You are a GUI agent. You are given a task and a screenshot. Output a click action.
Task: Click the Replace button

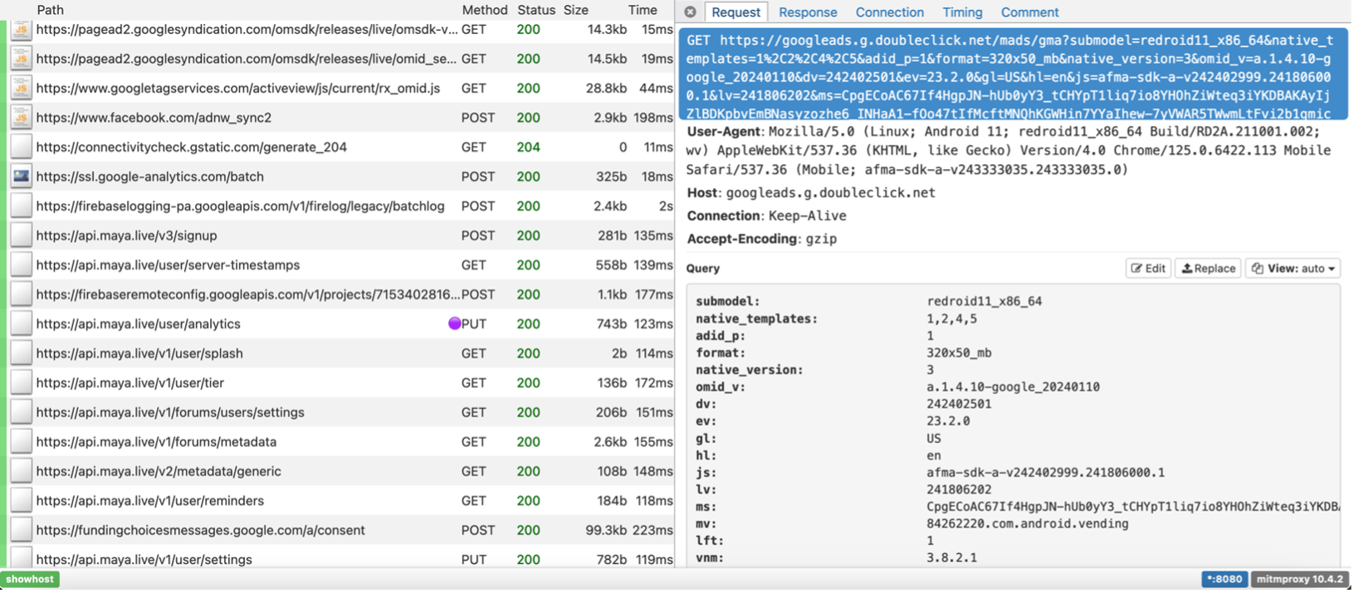point(1208,269)
